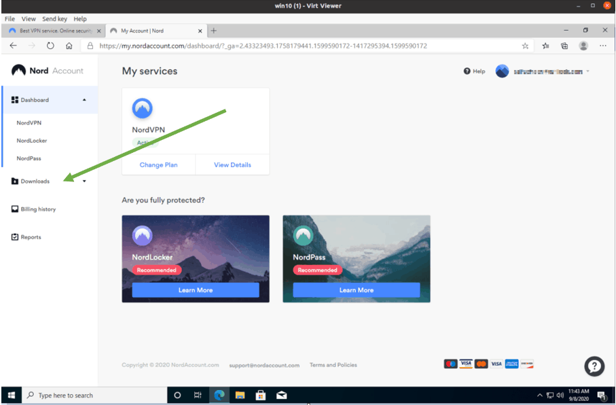
Task: Open the chat help bubble
Action: pos(594,366)
